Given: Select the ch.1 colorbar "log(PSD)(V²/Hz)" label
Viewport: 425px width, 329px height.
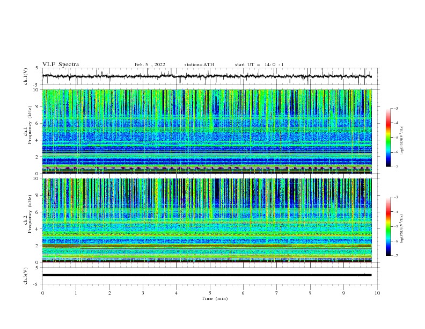Looking at the screenshot, I should point(402,140).
